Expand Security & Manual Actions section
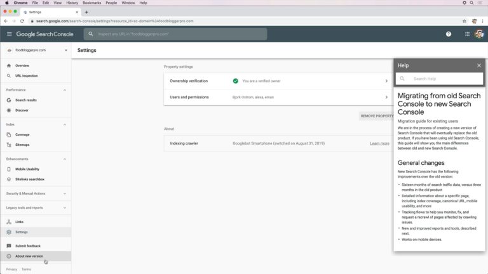Image resolution: width=488 pixels, height=274 pixels. coord(65,193)
